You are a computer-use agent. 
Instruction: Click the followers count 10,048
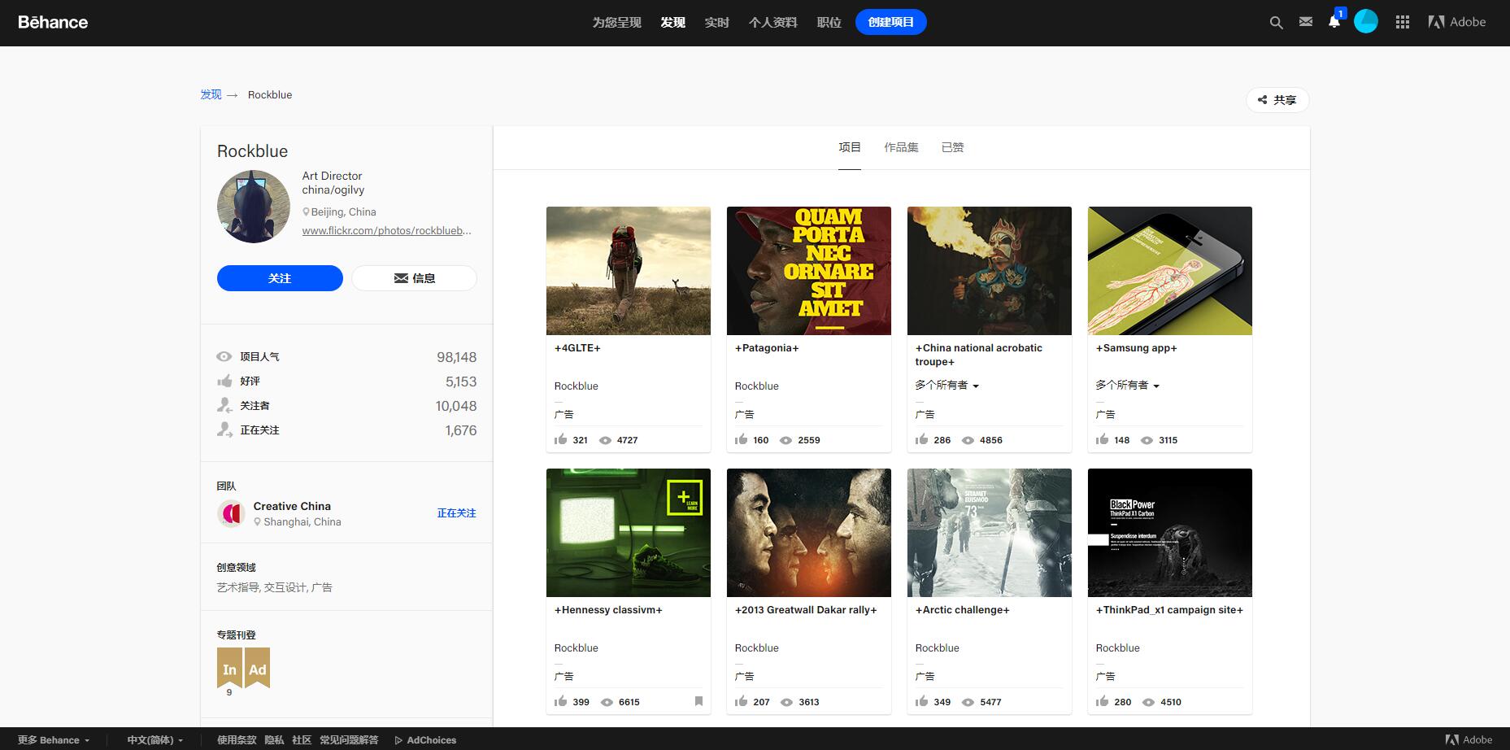[456, 406]
